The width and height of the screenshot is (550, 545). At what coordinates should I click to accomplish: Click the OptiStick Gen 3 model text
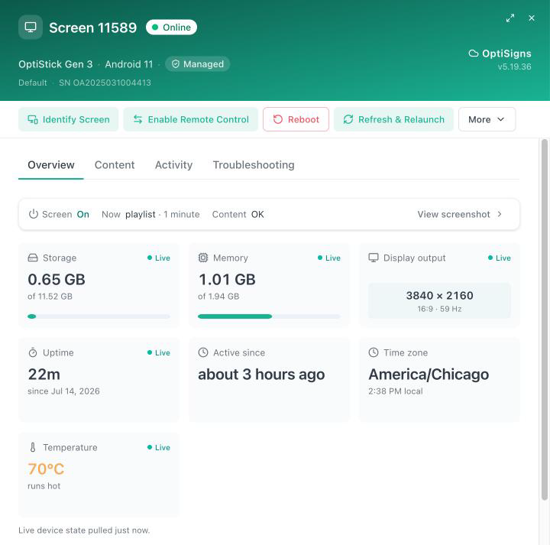pyautogui.click(x=56, y=64)
